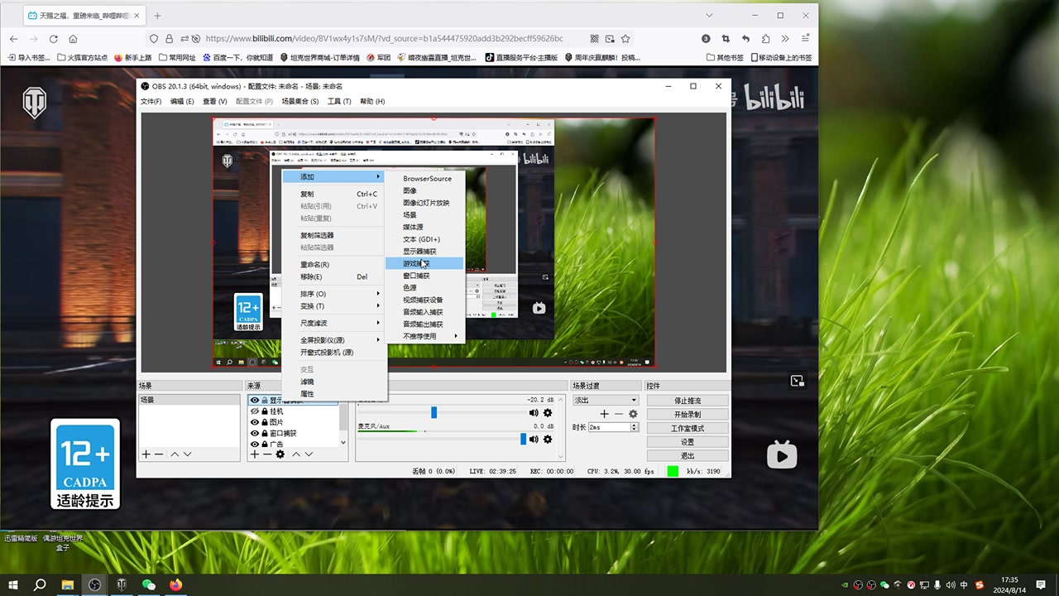Bookmark this page with the star icon
1059x596 pixels.
click(x=625, y=39)
